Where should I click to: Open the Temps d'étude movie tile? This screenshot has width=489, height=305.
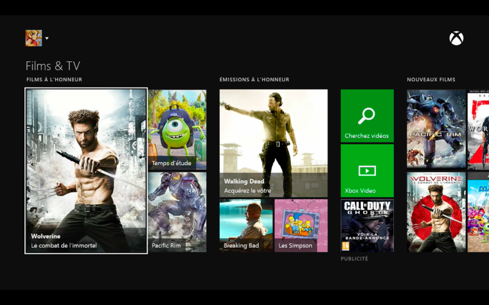click(x=177, y=130)
